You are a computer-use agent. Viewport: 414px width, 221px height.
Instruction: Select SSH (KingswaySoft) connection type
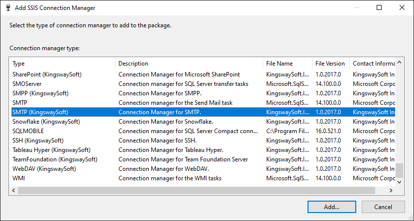[203, 141]
